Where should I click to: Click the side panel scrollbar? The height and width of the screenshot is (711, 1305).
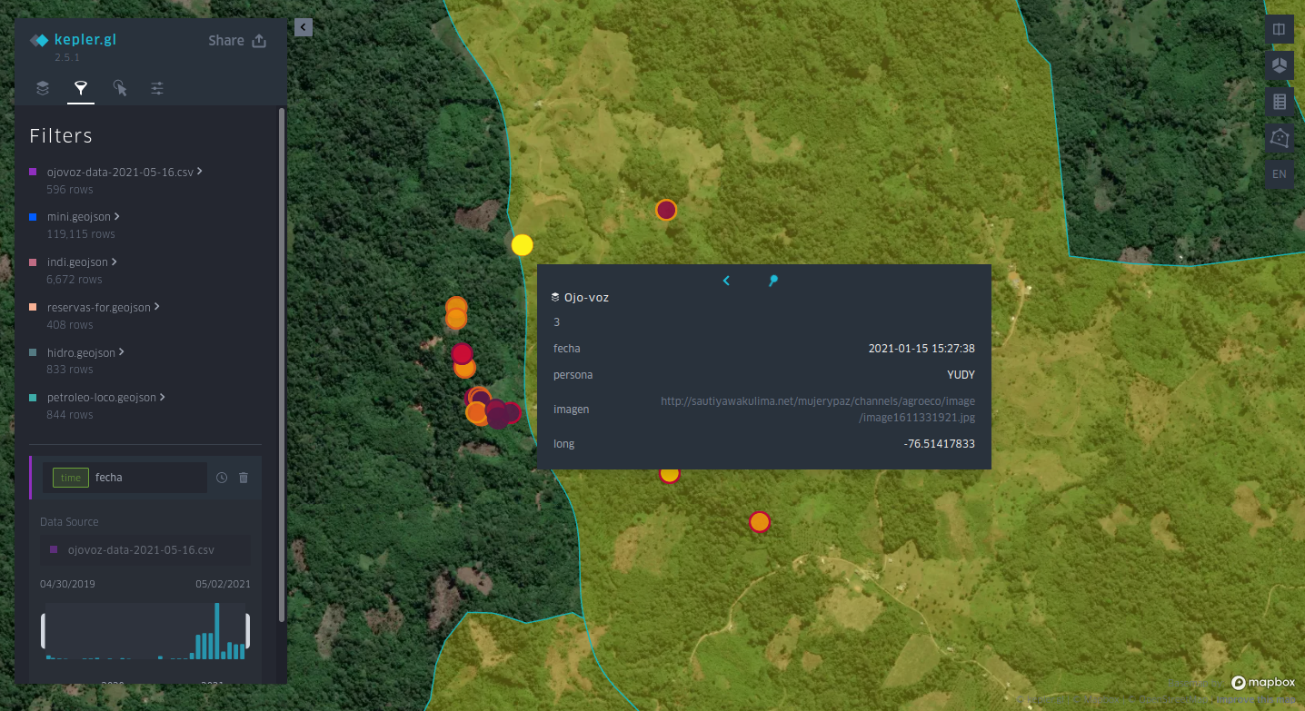tap(282, 365)
